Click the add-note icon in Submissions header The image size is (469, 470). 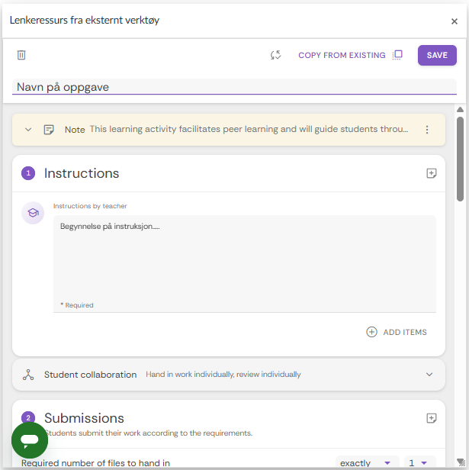click(432, 418)
